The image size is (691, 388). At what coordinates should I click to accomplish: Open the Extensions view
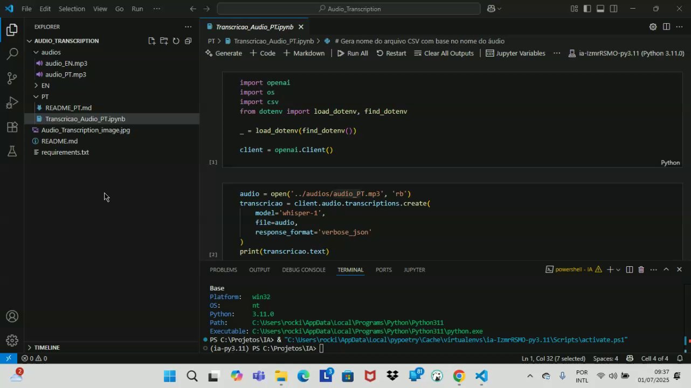coord(12,128)
